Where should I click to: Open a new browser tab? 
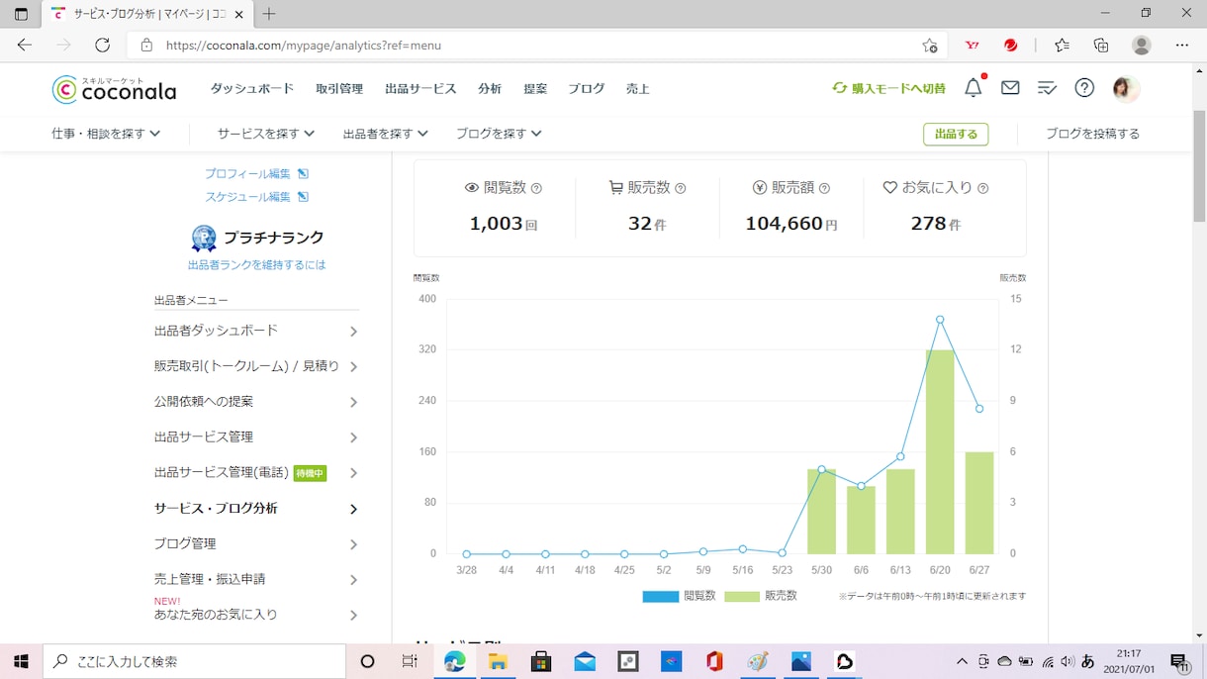pos(269,14)
